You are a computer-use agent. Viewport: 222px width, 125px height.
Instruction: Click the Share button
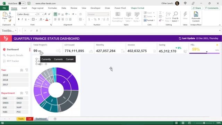[197, 8]
